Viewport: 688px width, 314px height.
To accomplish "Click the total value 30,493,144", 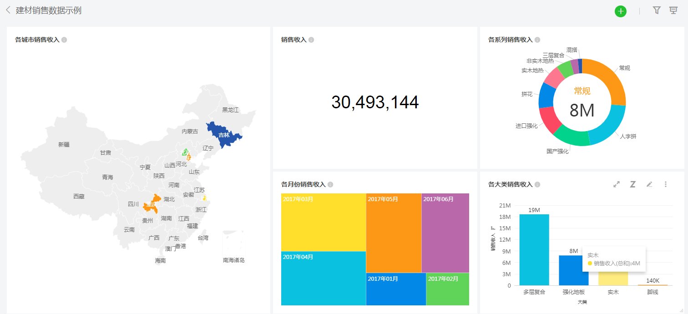I will 375,102.
